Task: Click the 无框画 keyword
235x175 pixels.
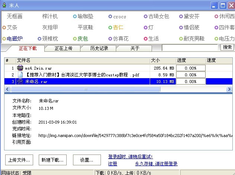Action: click(x=15, y=16)
